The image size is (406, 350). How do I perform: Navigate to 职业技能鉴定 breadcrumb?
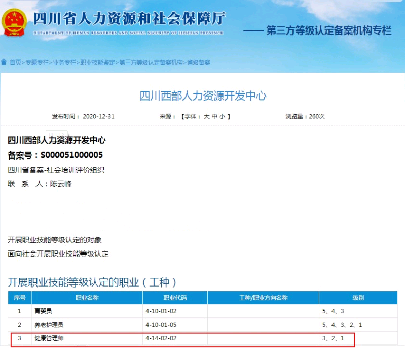coord(98,62)
